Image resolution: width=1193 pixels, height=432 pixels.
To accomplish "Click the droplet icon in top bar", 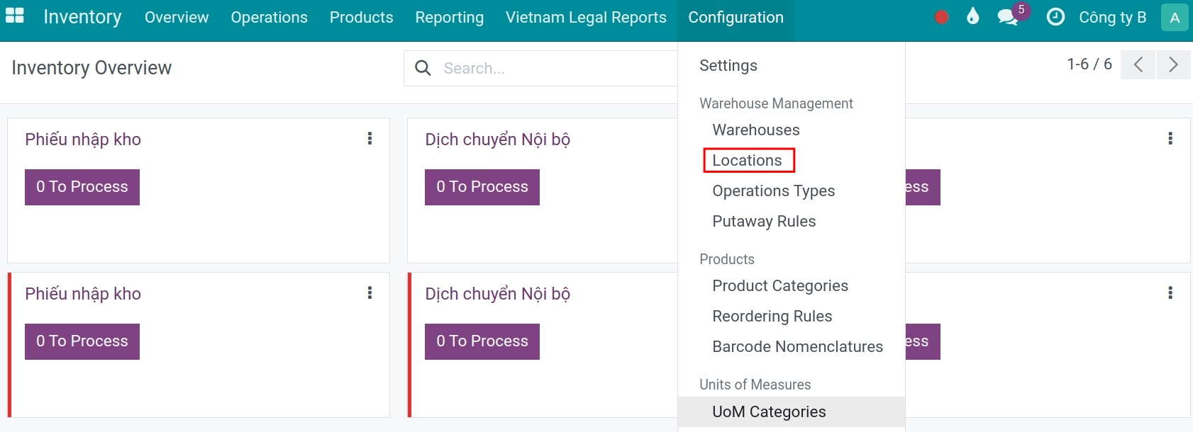I will (973, 16).
